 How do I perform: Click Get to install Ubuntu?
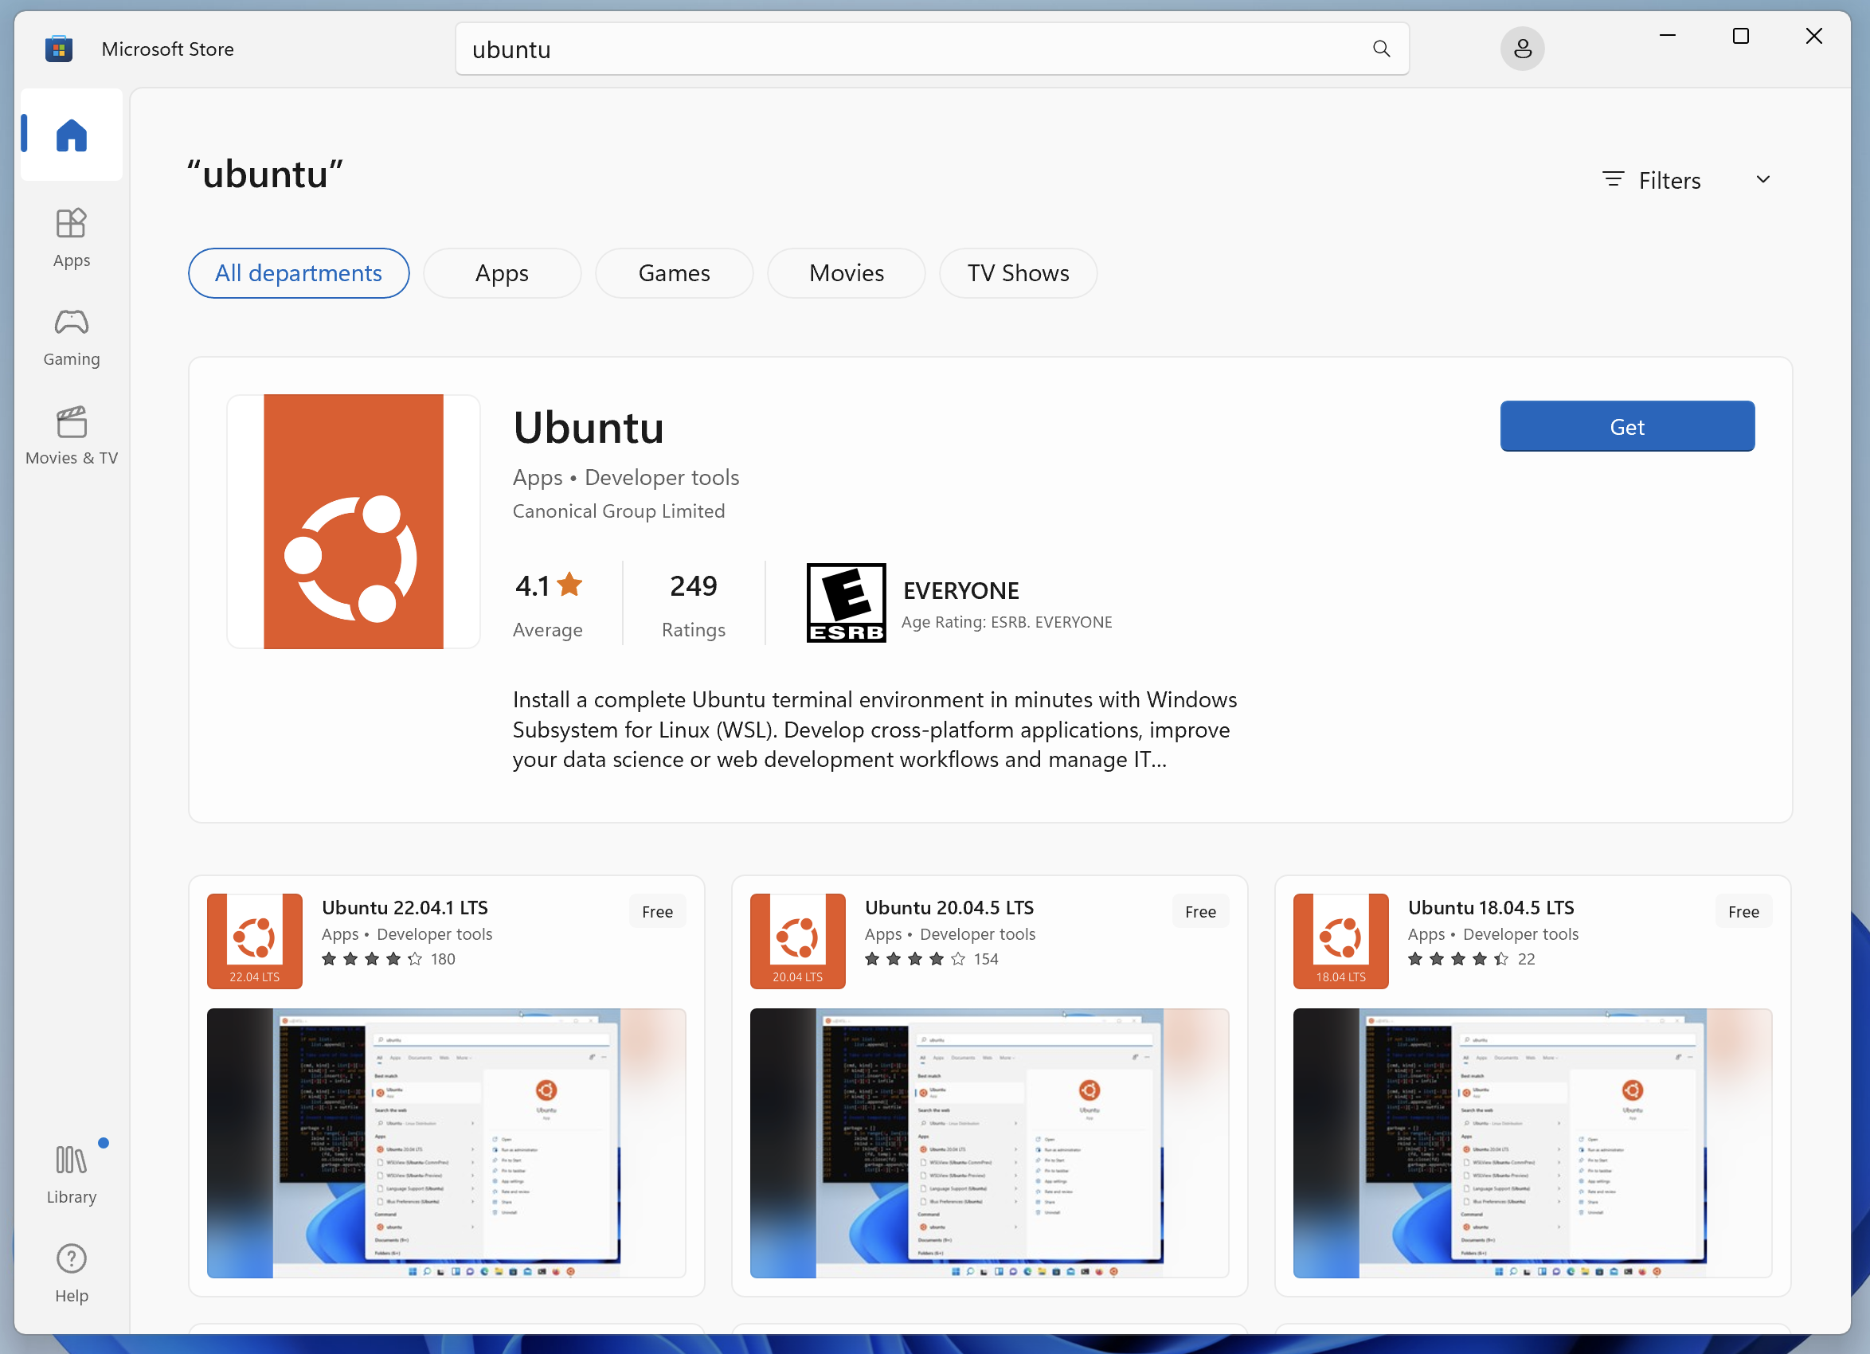[1626, 426]
